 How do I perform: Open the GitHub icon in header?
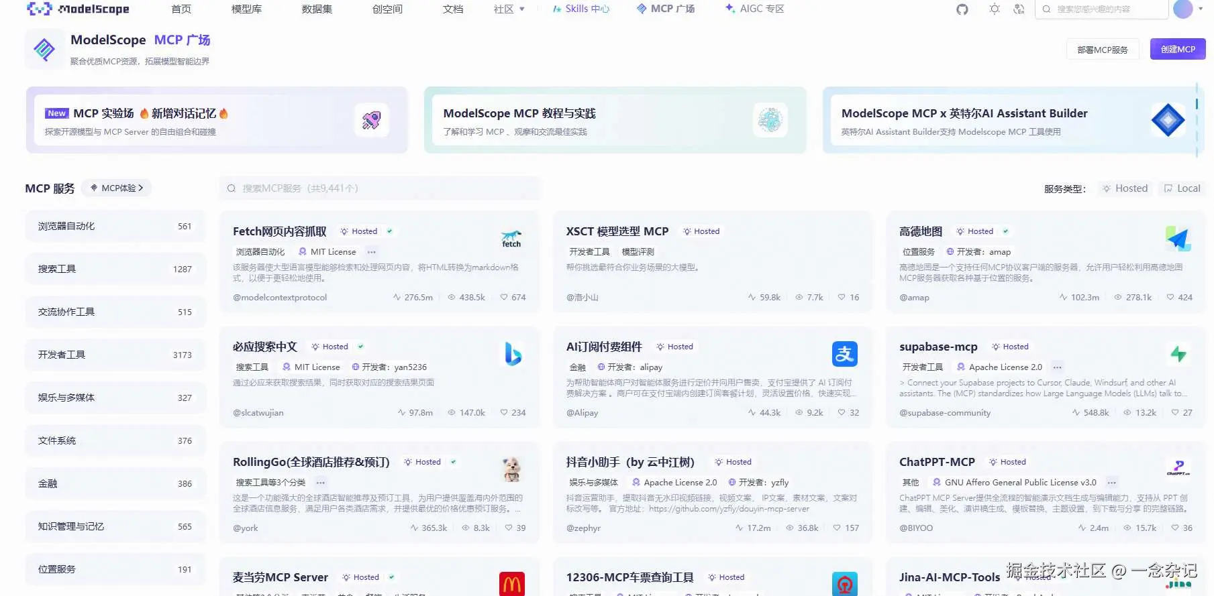click(x=962, y=9)
